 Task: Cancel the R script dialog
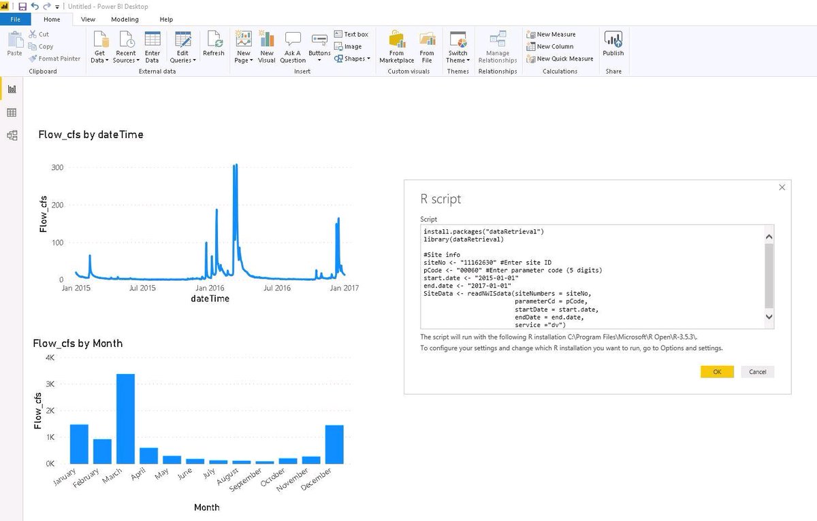(x=758, y=372)
